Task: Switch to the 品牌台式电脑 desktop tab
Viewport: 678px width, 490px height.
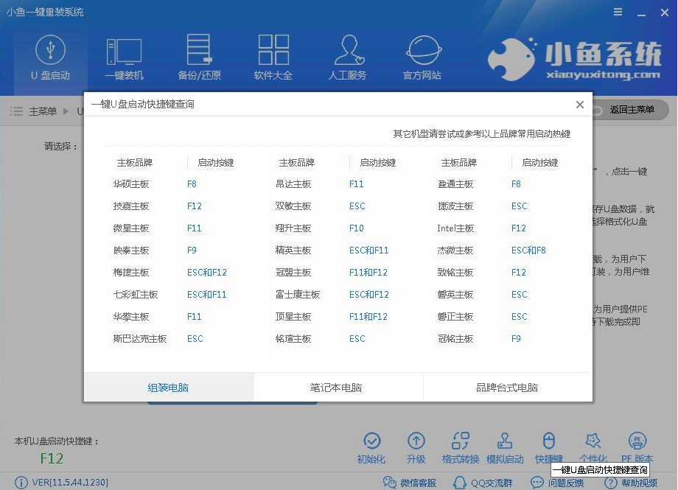Action: pos(507,387)
